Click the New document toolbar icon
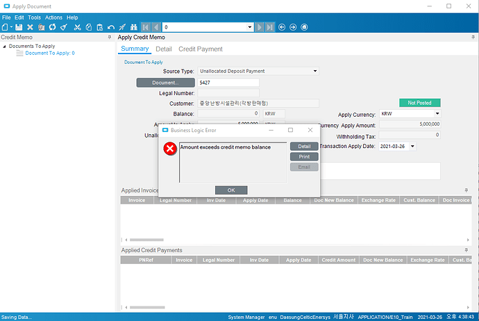The width and height of the screenshot is (479, 321). [5, 27]
